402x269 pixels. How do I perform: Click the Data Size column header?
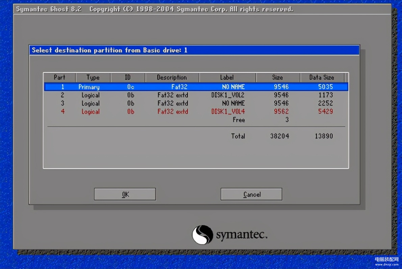(322, 77)
